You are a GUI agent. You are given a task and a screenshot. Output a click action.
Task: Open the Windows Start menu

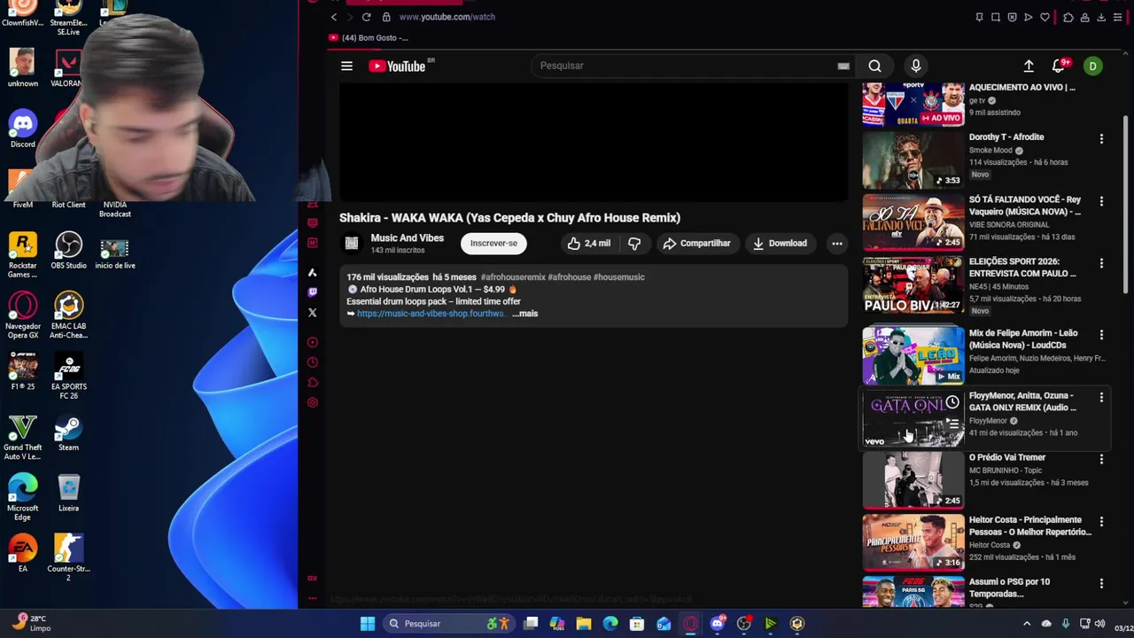tap(367, 624)
